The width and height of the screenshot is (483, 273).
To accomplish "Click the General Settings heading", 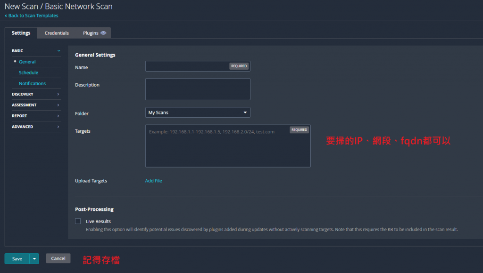I will [x=95, y=55].
